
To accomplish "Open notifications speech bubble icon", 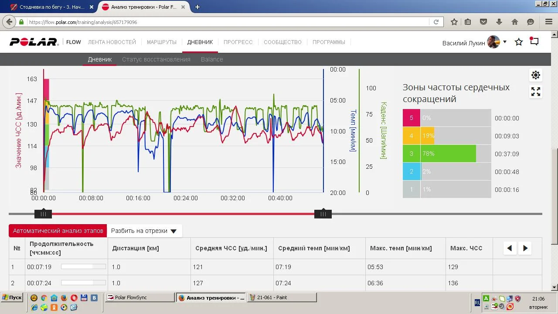I will pyautogui.click(x=534, y=41).
